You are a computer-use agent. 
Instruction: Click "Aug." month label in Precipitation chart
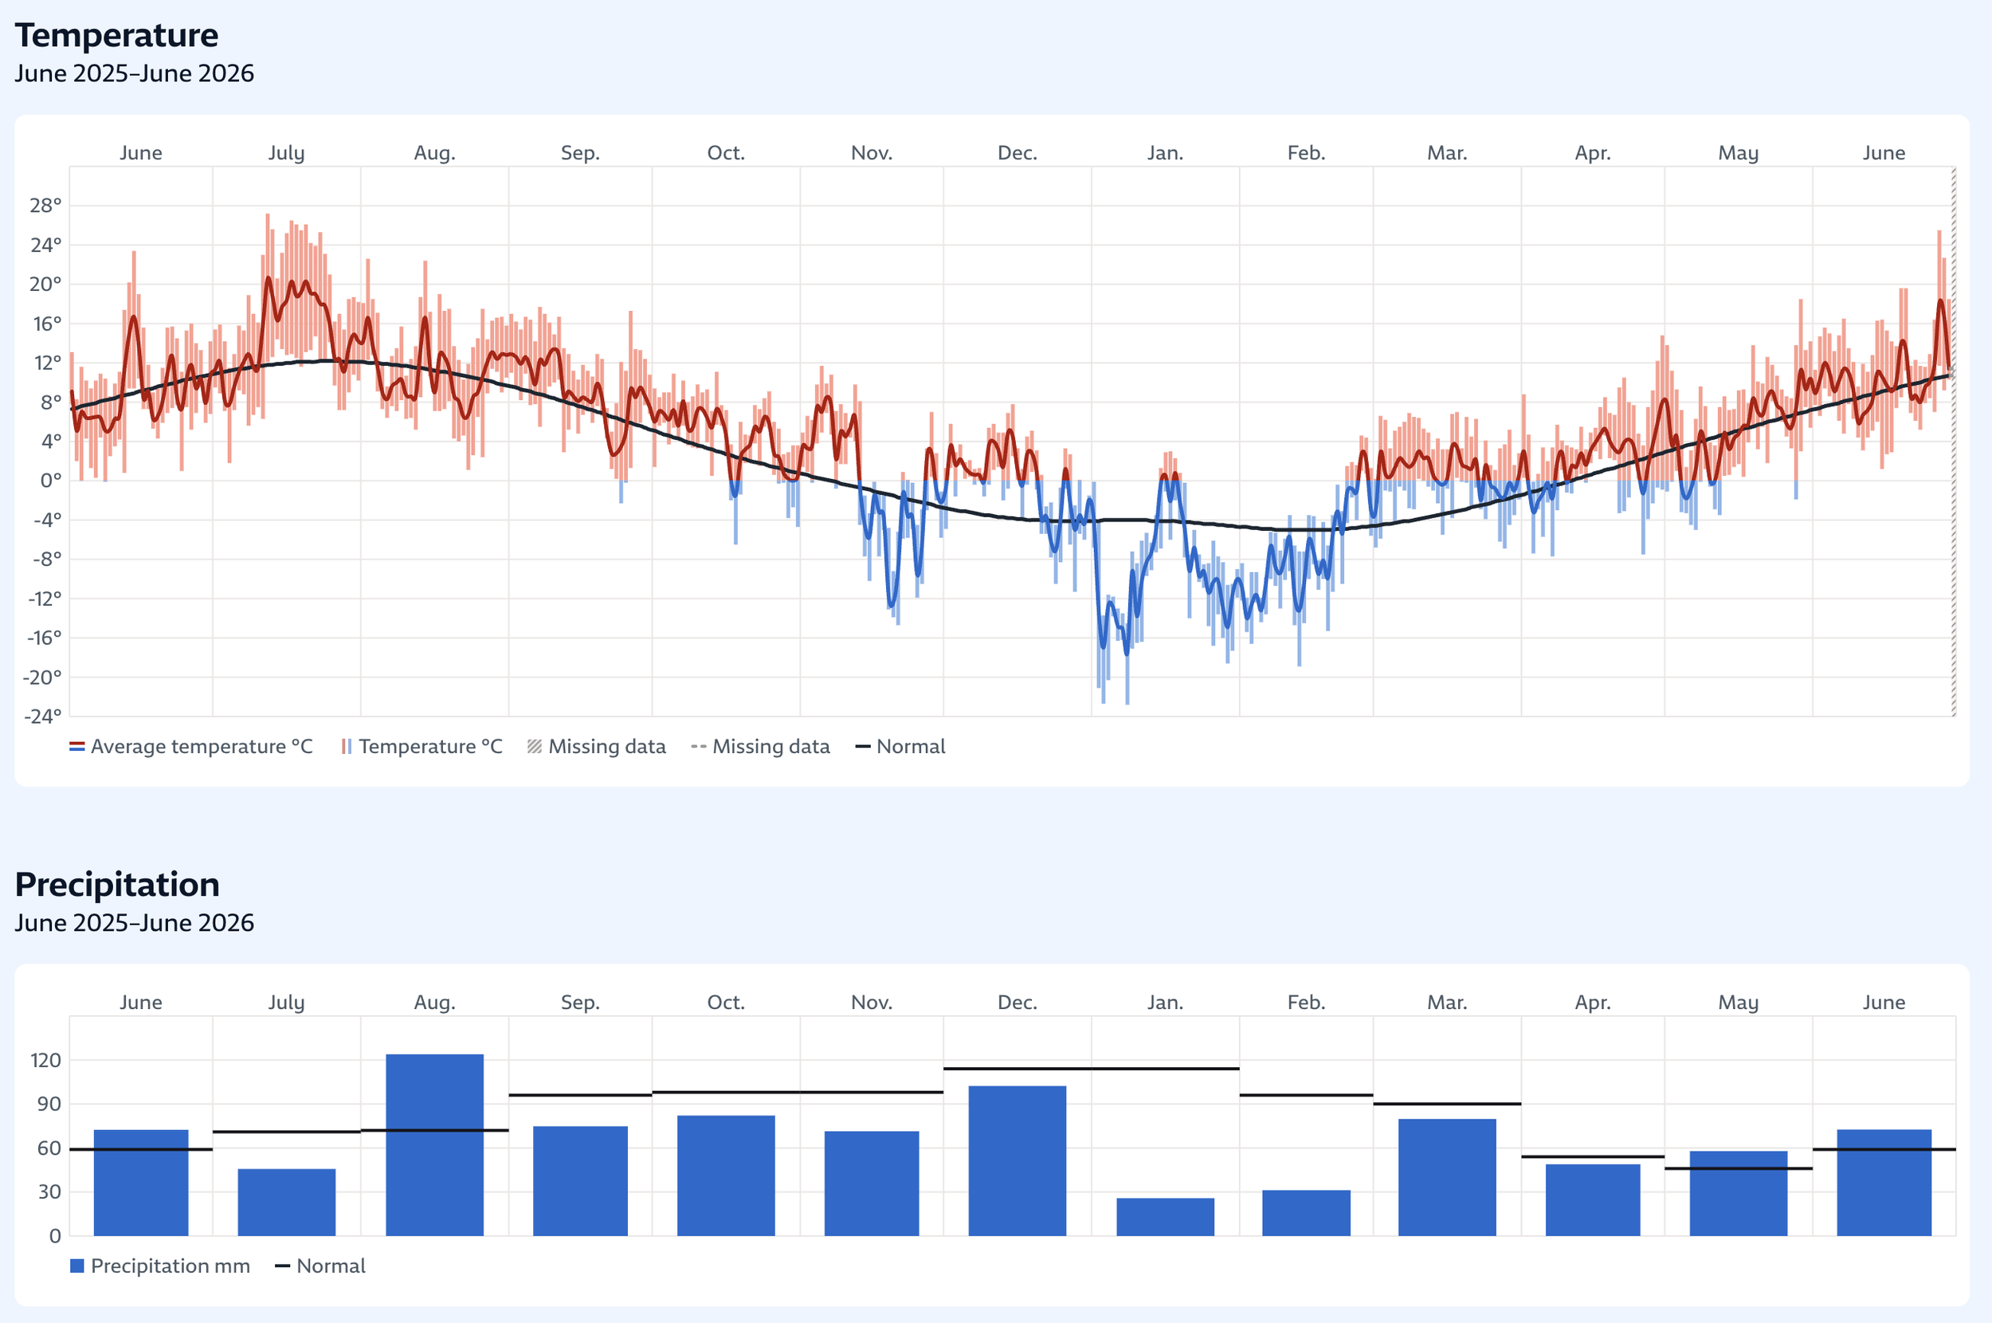(x=434, y=1003)
